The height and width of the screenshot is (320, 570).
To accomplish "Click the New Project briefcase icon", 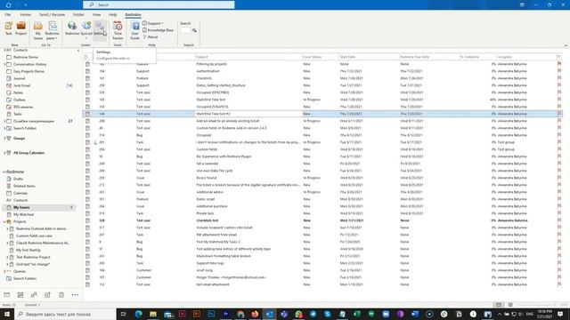I will [x=20, y=28].
